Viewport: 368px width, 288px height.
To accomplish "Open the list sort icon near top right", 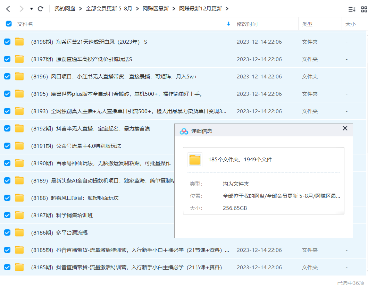I will click(351, 9).
